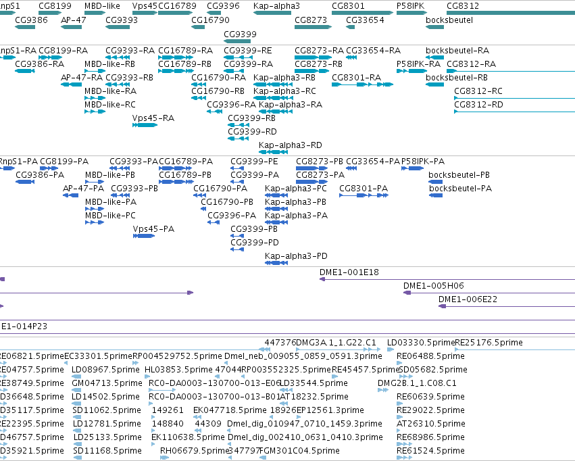Select the CG8199 gene label
This screenshot has width=575, height=461.
[x=55, y=6]
